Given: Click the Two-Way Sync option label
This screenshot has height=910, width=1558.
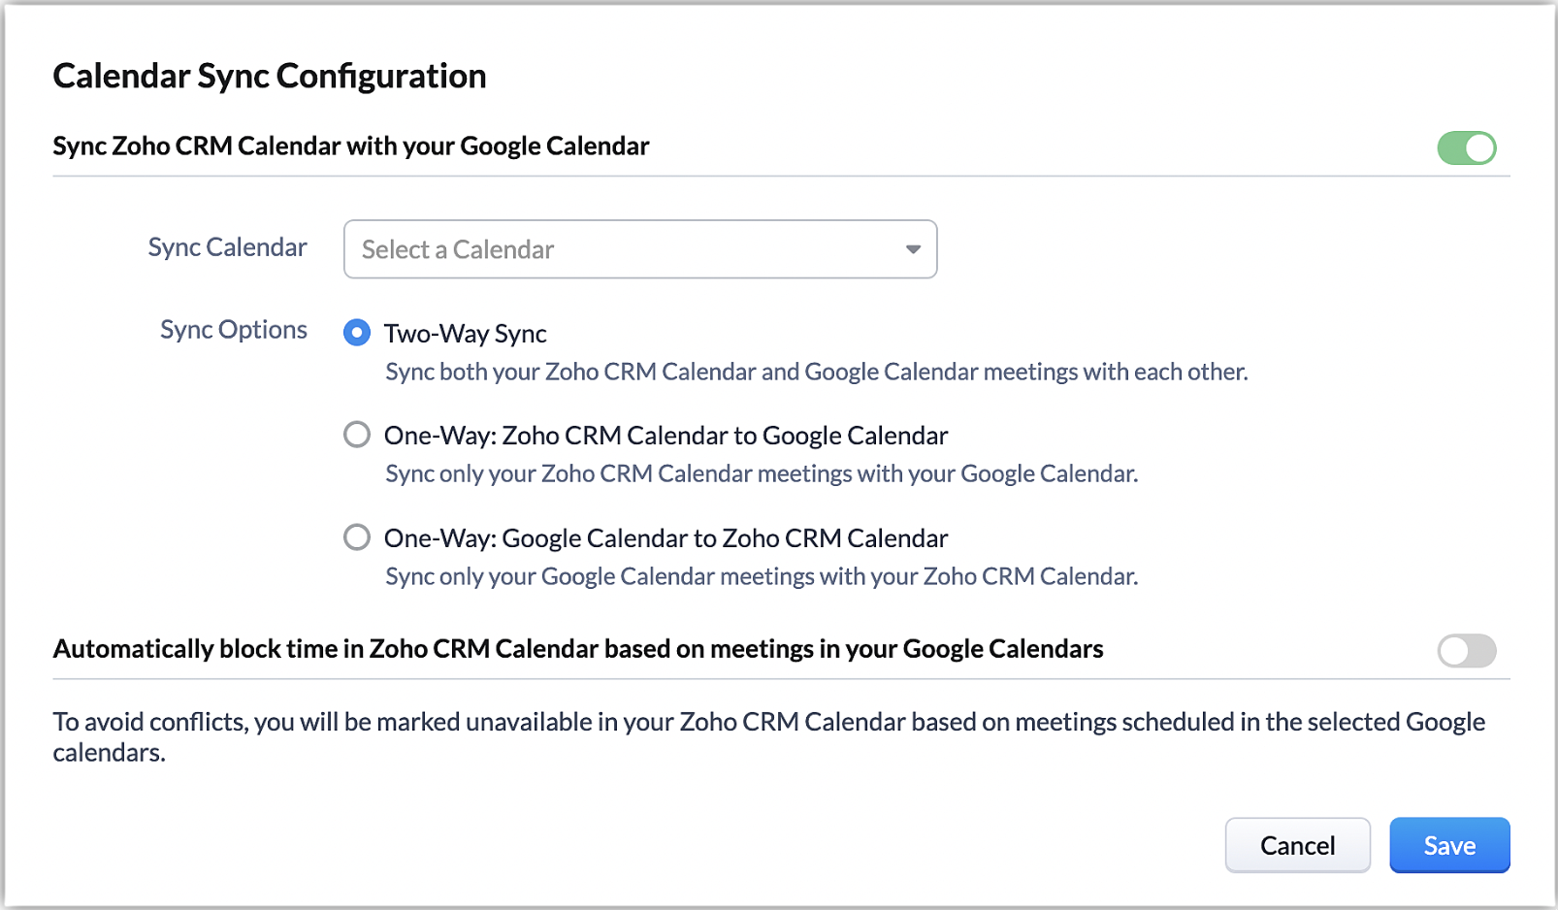Looking at the screenshot, I should point(466,334).
